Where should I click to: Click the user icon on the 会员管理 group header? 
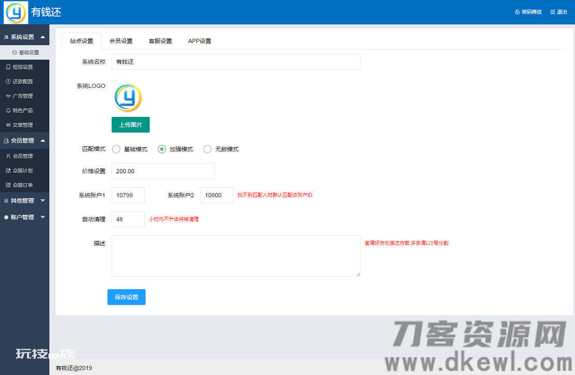[6, 141]
